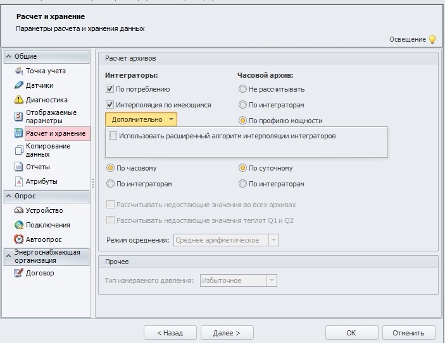Click the Точка учета meter icon

(19, 71)
